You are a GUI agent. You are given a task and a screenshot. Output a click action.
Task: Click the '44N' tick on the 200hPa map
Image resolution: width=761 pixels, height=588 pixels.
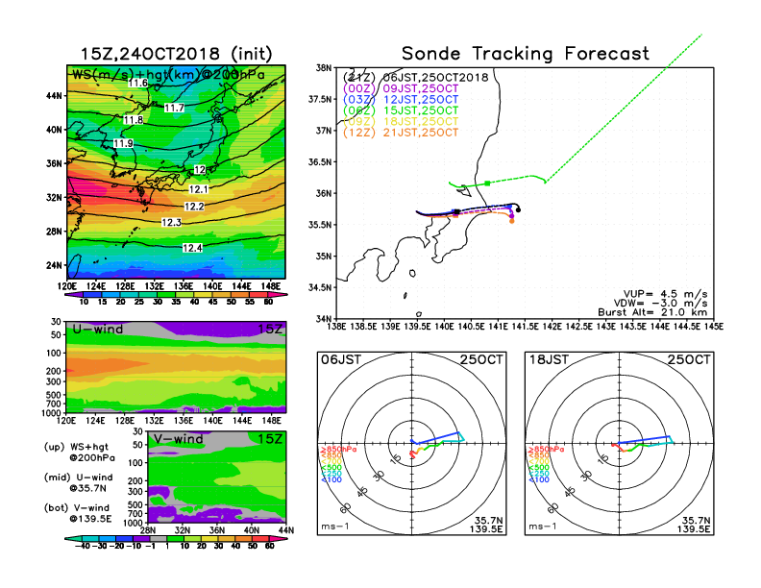click(x=55, y=95)
